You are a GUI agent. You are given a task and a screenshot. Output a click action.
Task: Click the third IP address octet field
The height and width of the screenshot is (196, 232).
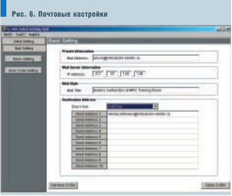pos(126,74)
